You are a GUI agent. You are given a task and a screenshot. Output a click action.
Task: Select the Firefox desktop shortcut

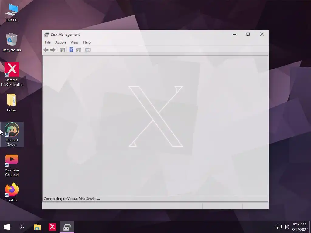pos(12,193)
